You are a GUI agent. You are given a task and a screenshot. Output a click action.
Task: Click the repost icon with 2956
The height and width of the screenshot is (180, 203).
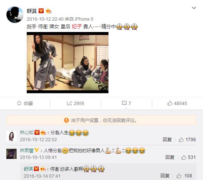click(69, 103)
